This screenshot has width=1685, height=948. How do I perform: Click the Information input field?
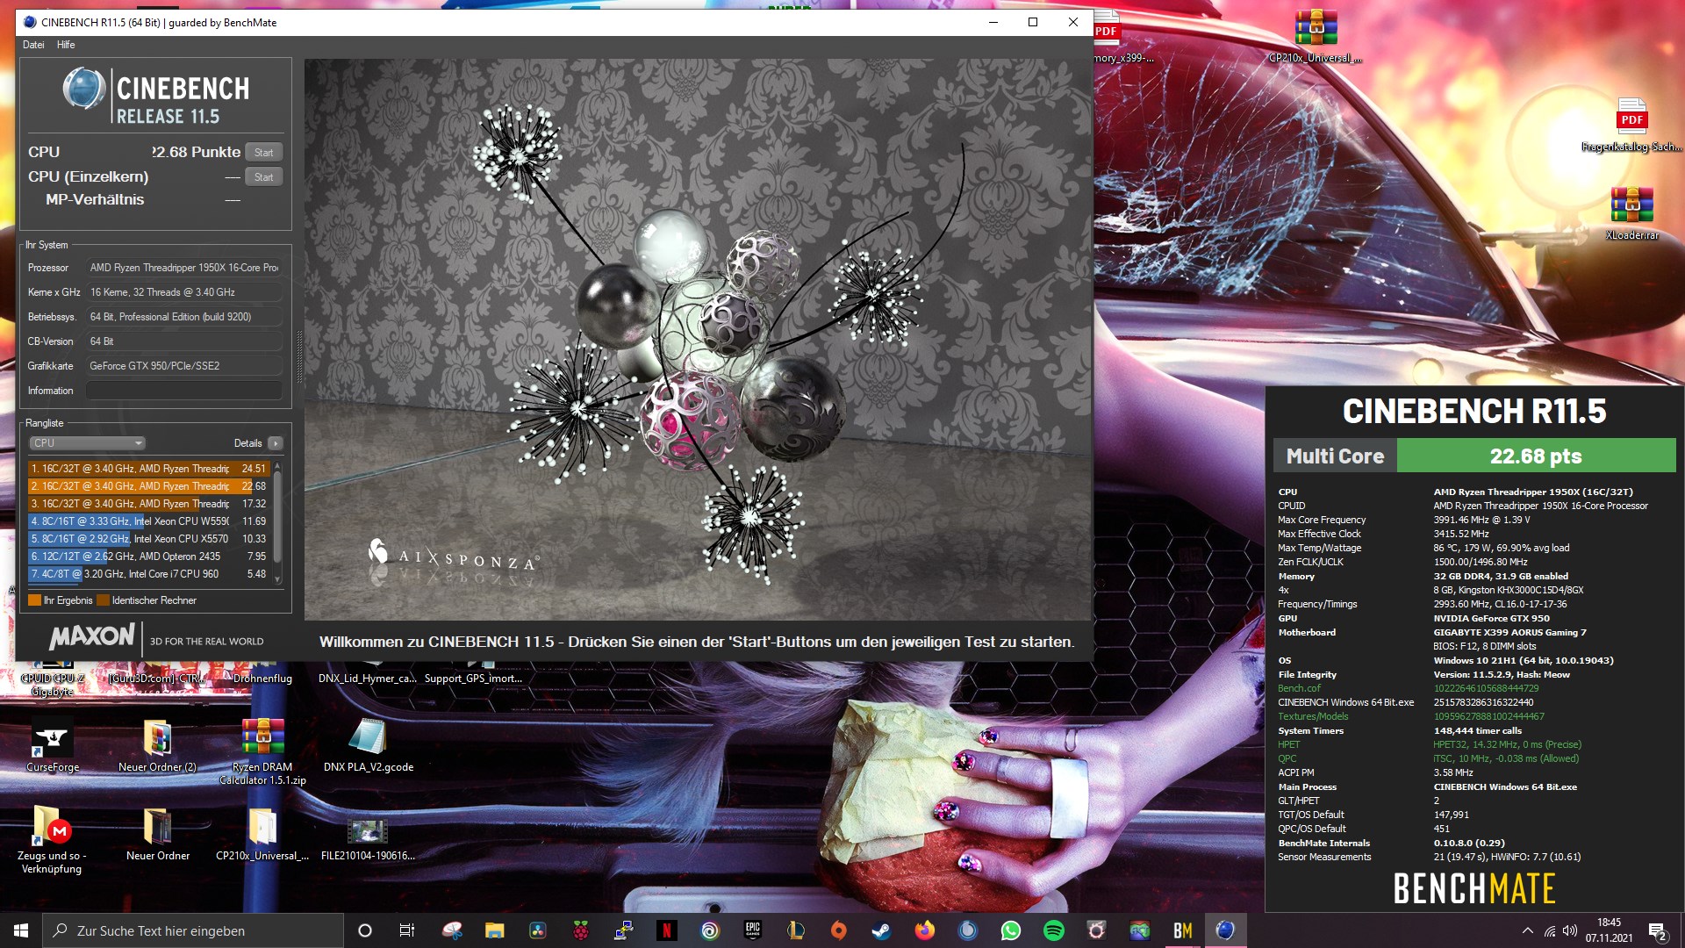click(184, 391)
